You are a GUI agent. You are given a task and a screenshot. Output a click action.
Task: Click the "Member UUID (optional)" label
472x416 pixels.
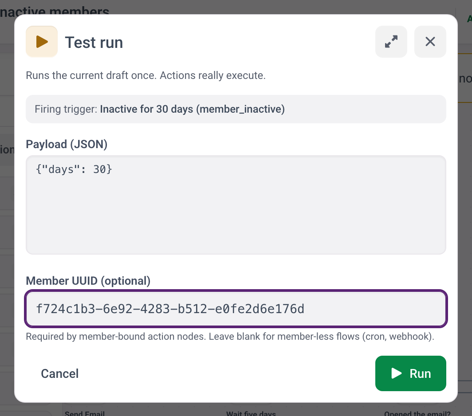88,281
